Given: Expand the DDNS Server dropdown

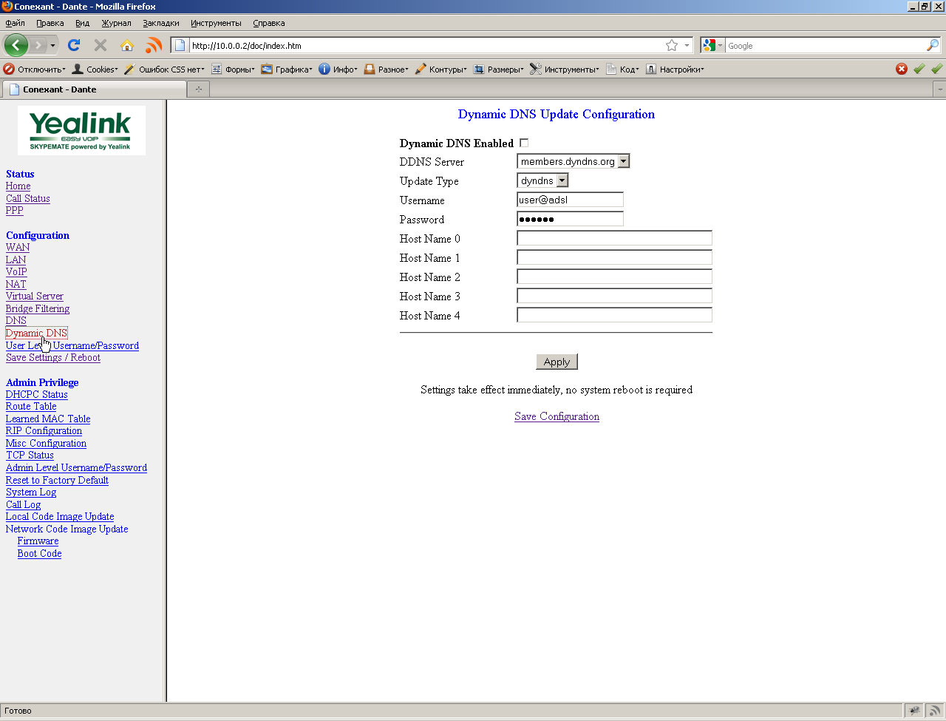Looking at the screenshot, I should click(624, 161).
